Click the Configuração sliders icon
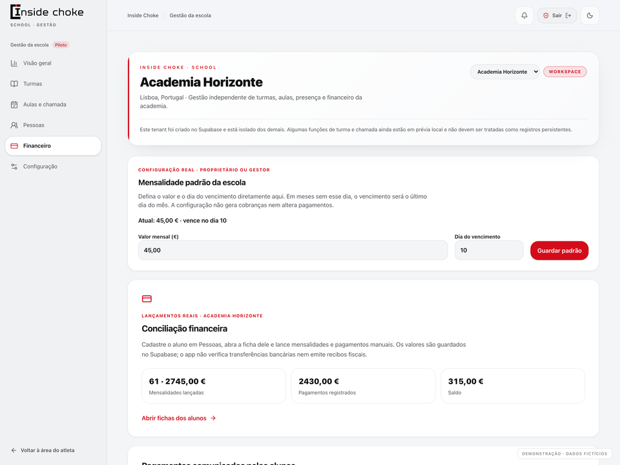620x465 pixels. [x=14, y=167]
